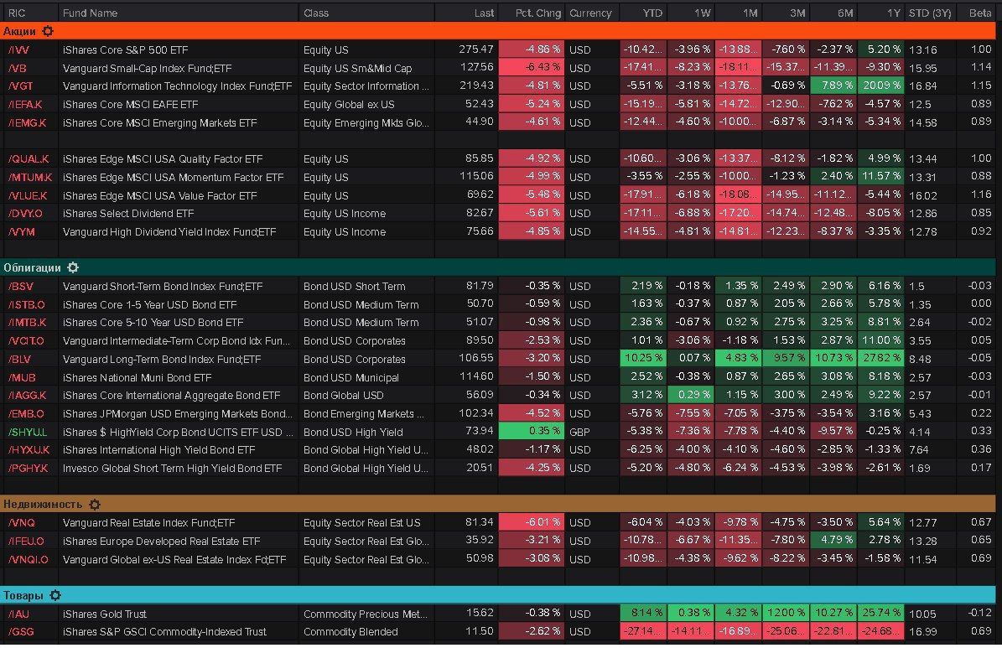Select the Облигации section header
The image size is (1002, 648).
pyautogui.click(x=498, y=267)
